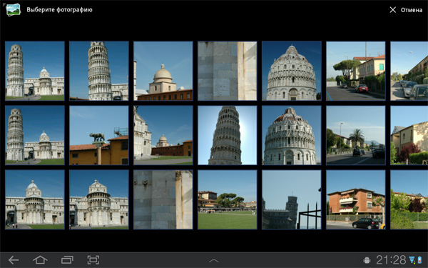Select the wolf statue photo

click(x=99, y=135)
